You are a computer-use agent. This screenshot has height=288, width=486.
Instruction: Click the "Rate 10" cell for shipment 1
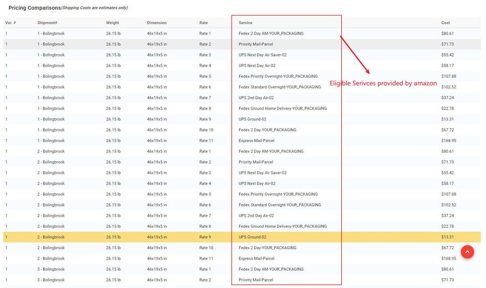pos(207,130)
